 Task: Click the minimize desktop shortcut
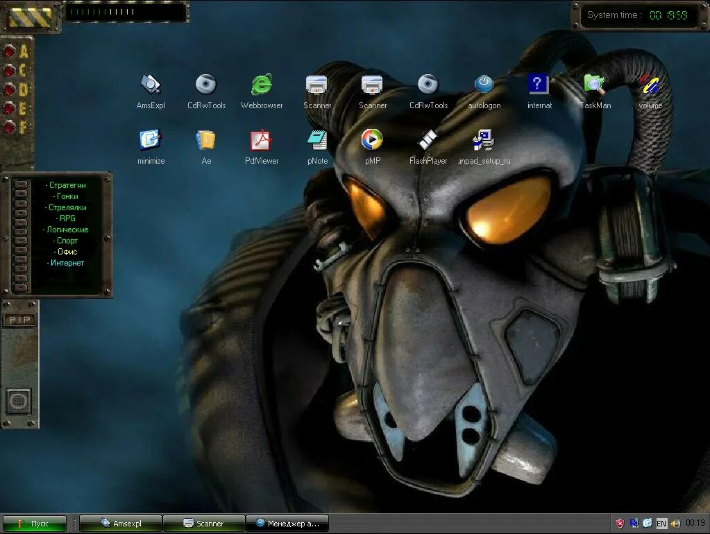pyautogui.click(x=151, y=146)
